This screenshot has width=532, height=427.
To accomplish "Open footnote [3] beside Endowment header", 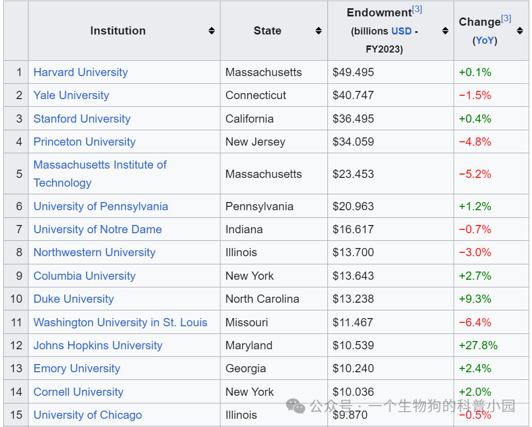I will coord(417,9).
